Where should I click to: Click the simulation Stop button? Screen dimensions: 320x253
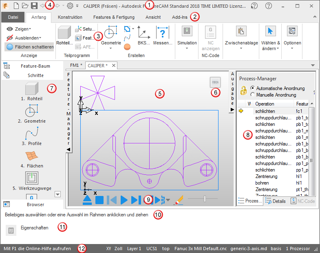pos(99,200)
